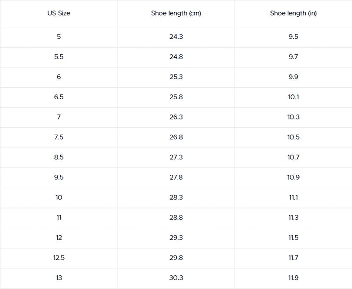Click the US Size column header
This screenshot has height=289, width=352.
(x=59, y=13)
